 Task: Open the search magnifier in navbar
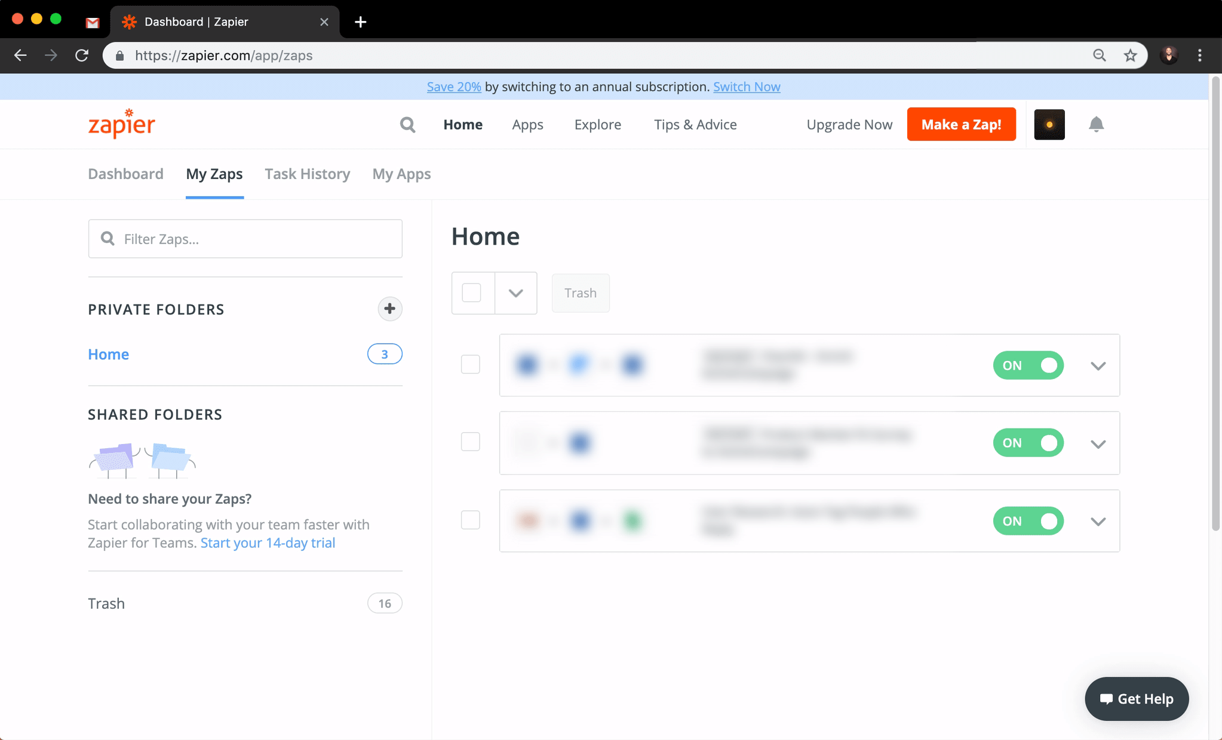(x=407, y=124)
